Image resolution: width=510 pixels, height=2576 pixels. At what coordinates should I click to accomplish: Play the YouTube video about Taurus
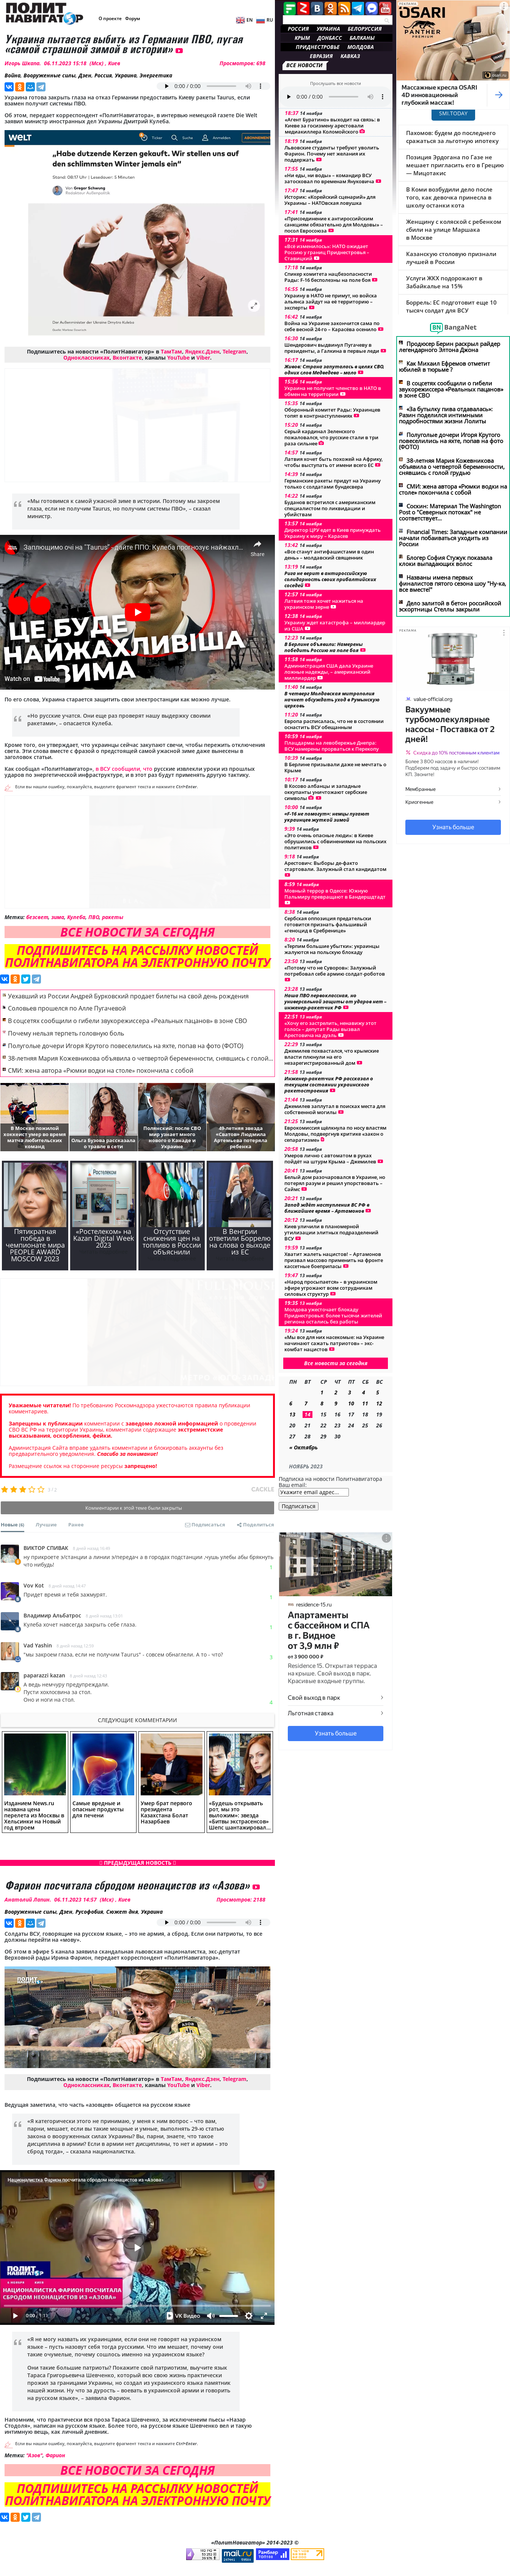click(x=137, y=612)
